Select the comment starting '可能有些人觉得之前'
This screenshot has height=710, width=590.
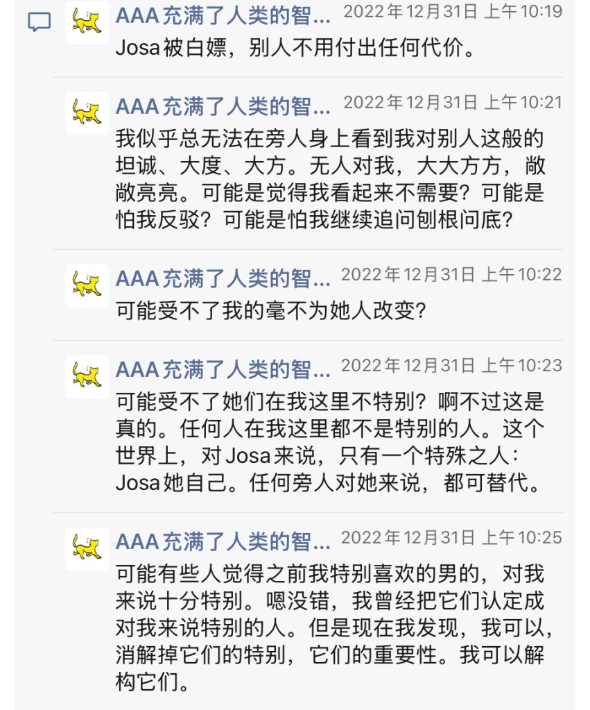pyautogui.click(x=334, y=627)
